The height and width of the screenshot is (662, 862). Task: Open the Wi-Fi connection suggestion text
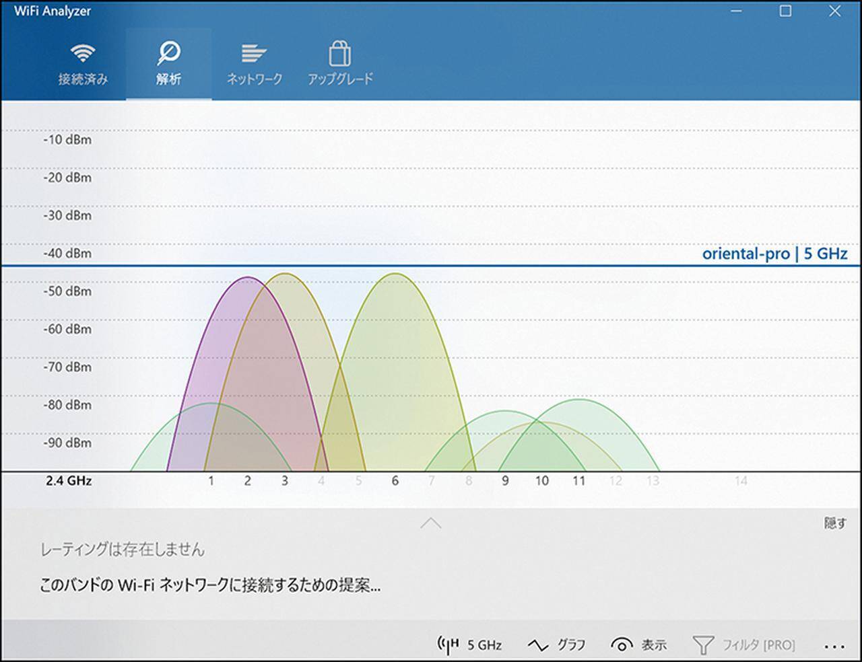(x=210, y=585)
